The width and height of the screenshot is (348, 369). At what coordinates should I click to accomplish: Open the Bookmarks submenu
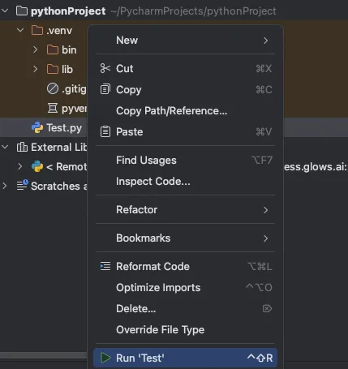[185, 238]
